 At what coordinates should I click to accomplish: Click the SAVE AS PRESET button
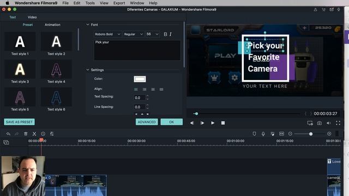(x=20, y=122)
